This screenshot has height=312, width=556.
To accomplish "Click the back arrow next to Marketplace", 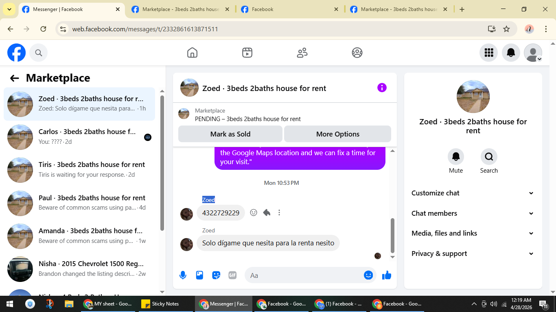I will 15,78.
